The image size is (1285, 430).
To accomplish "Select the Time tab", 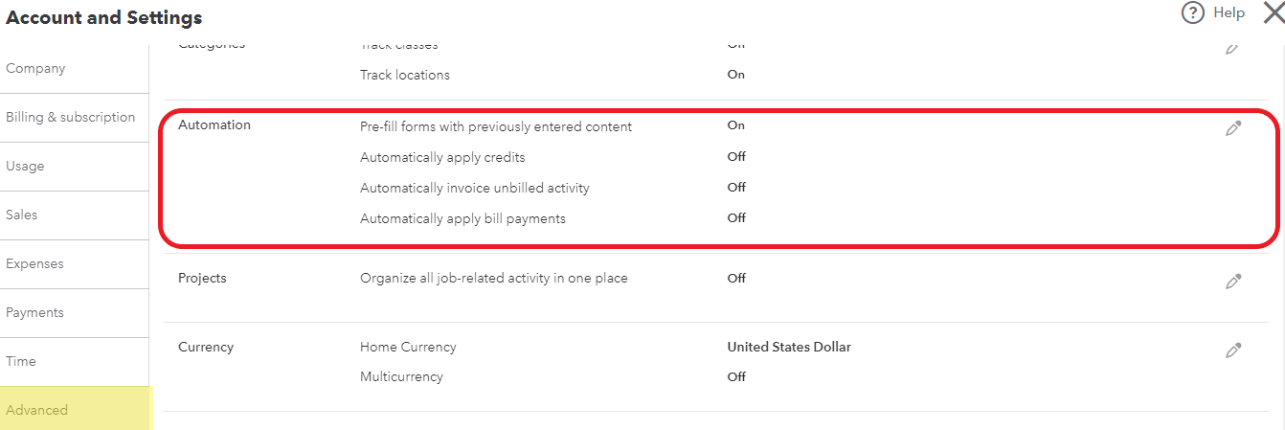I will (x=21, y=362).
